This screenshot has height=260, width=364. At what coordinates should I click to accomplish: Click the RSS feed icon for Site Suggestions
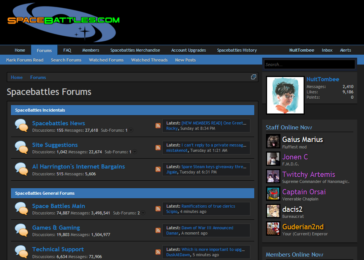coord(158,148)
